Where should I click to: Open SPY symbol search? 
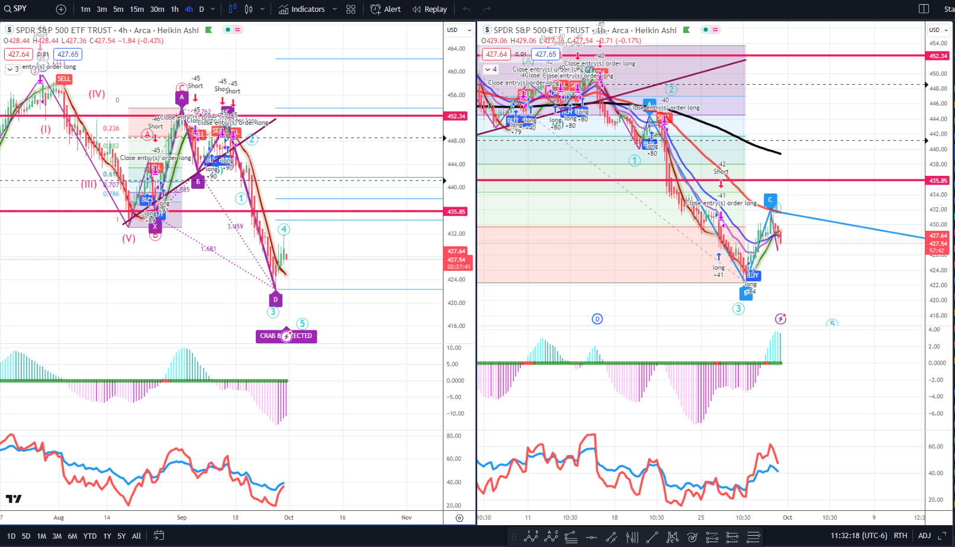(16, 9)
